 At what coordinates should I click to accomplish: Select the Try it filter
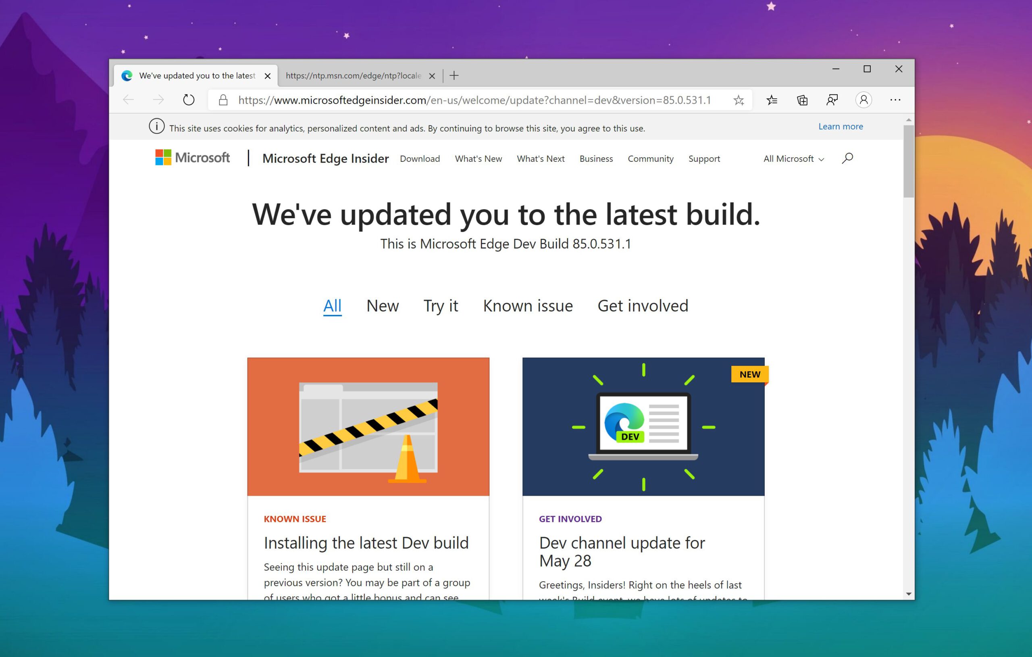pyautogui.click(x=441, y=306)
